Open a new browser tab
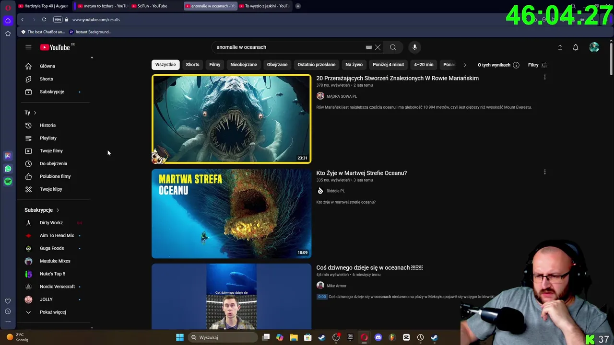Screen dimensions: 614x345 pyautogui.click(x=298, y=6)
